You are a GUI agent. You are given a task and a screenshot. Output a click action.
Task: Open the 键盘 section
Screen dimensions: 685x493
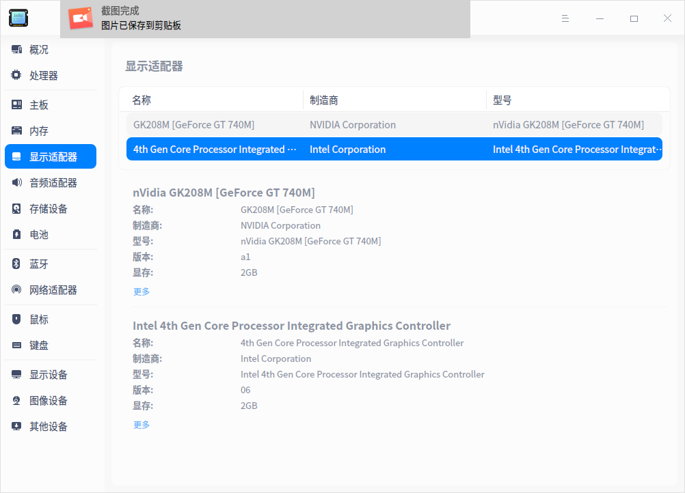(x=51, y=345)
